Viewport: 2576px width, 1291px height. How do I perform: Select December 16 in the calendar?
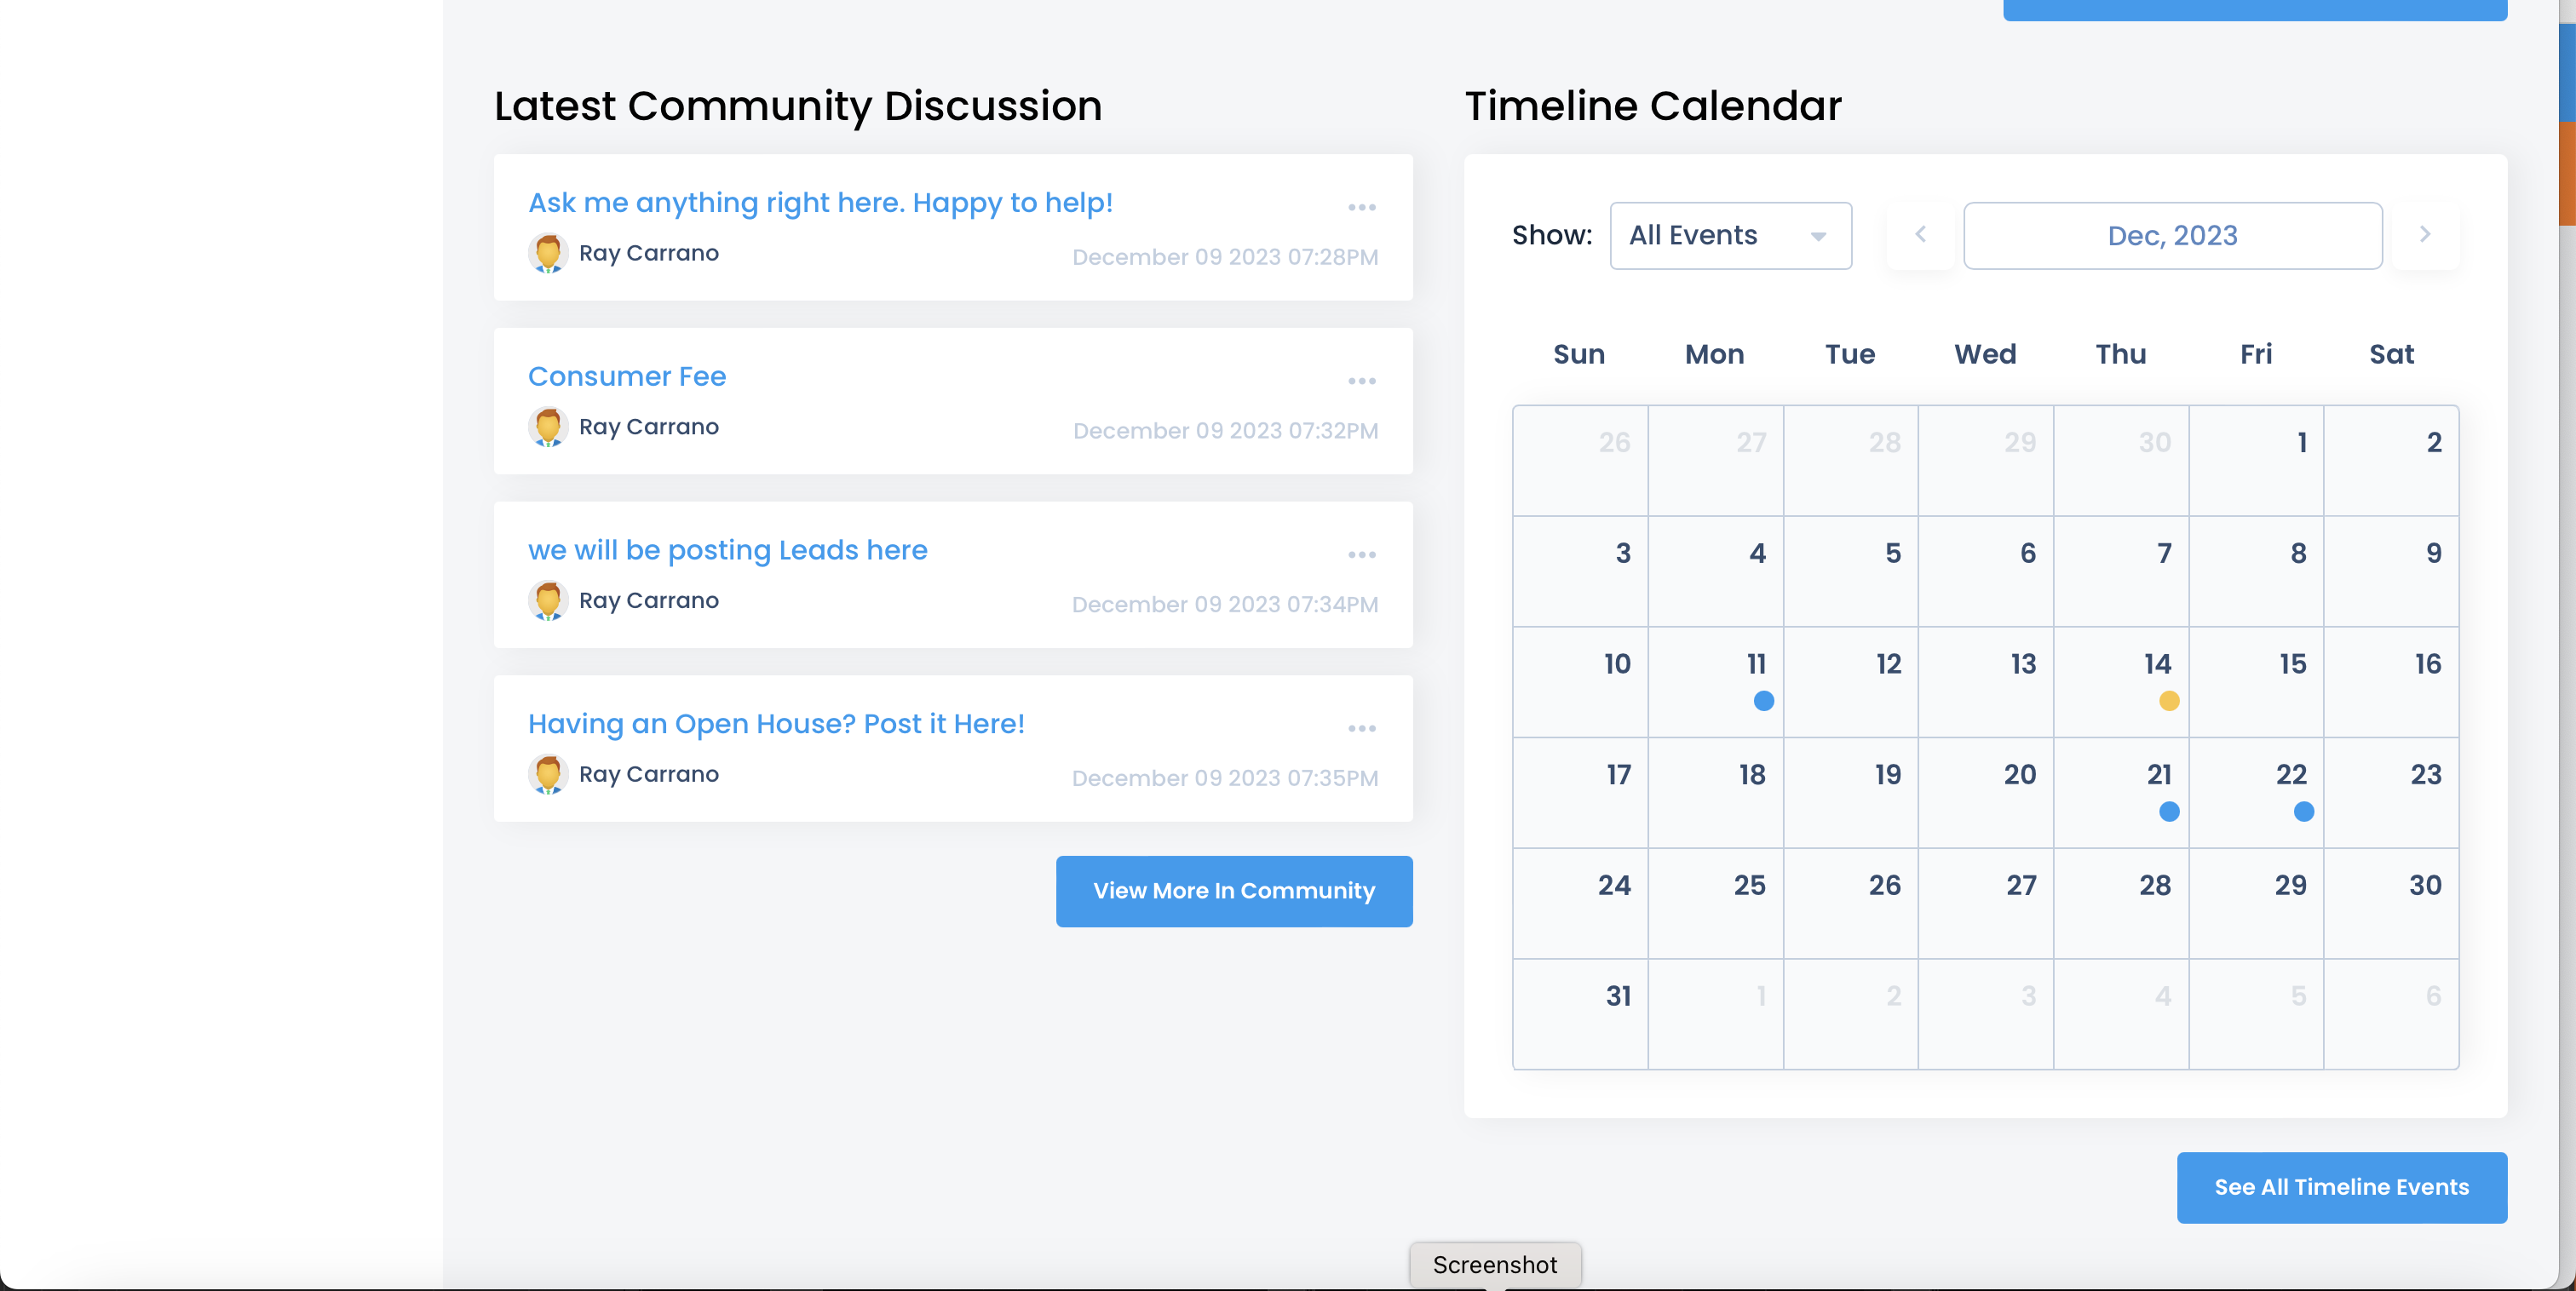pos(2391,683)
